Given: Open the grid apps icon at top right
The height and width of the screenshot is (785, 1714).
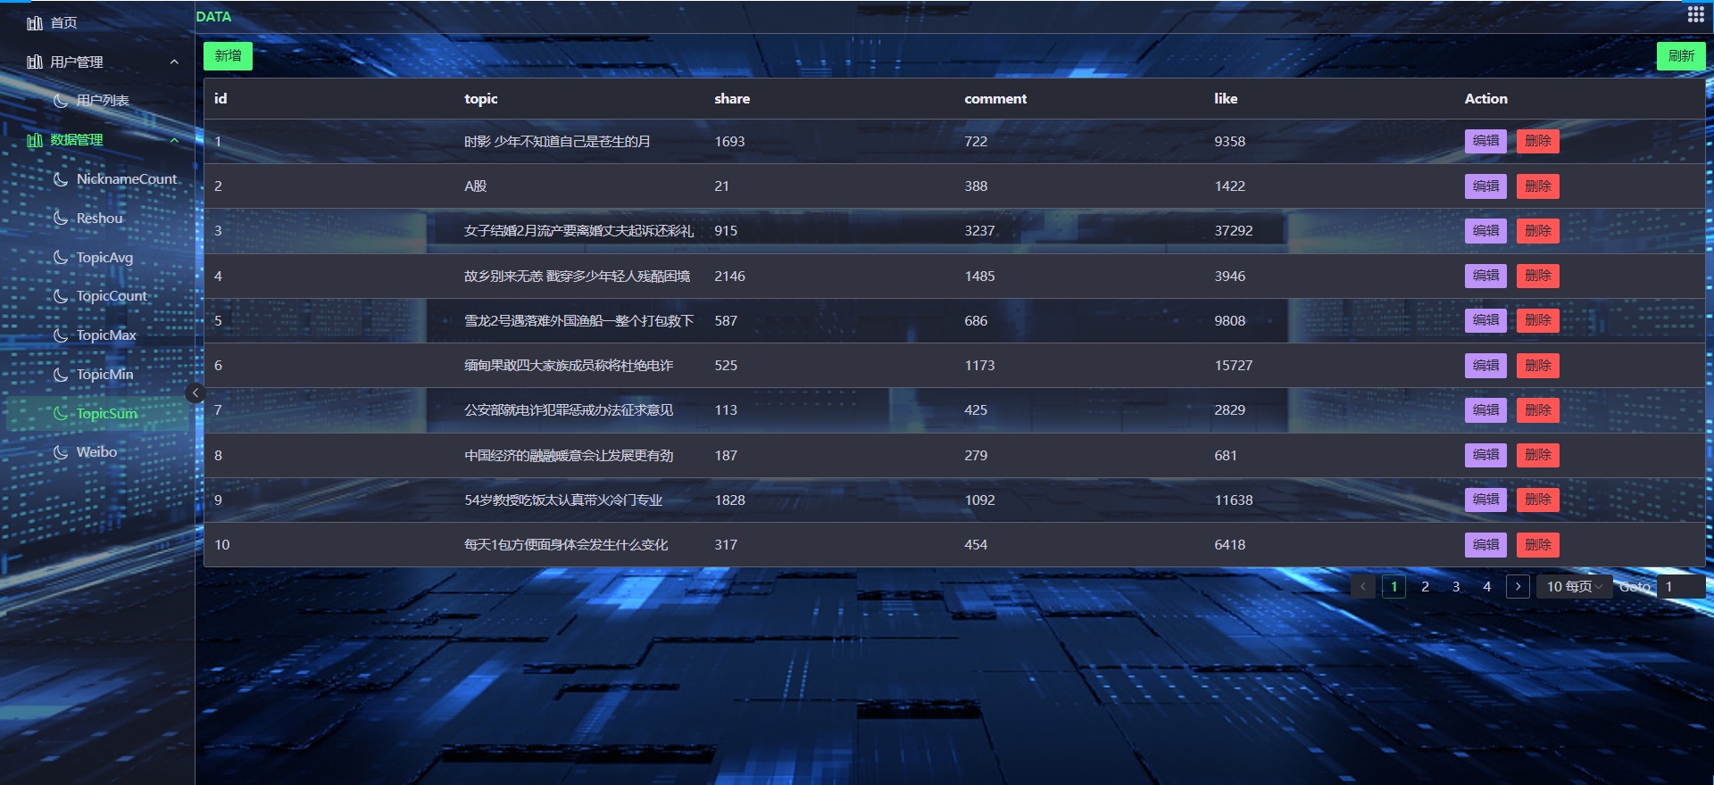Looking at the screenshot, I should pos(1695,14).
